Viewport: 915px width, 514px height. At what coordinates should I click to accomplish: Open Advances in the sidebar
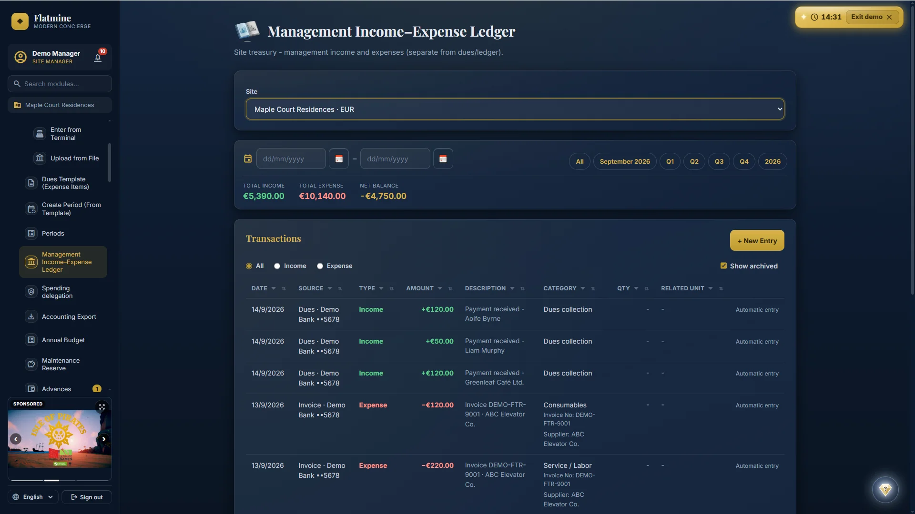click(63, 389)
